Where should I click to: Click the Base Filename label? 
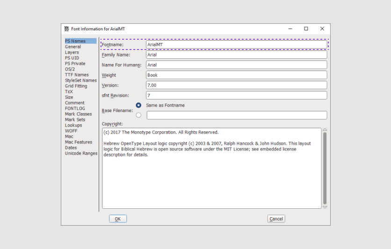[x=117, y=111]
